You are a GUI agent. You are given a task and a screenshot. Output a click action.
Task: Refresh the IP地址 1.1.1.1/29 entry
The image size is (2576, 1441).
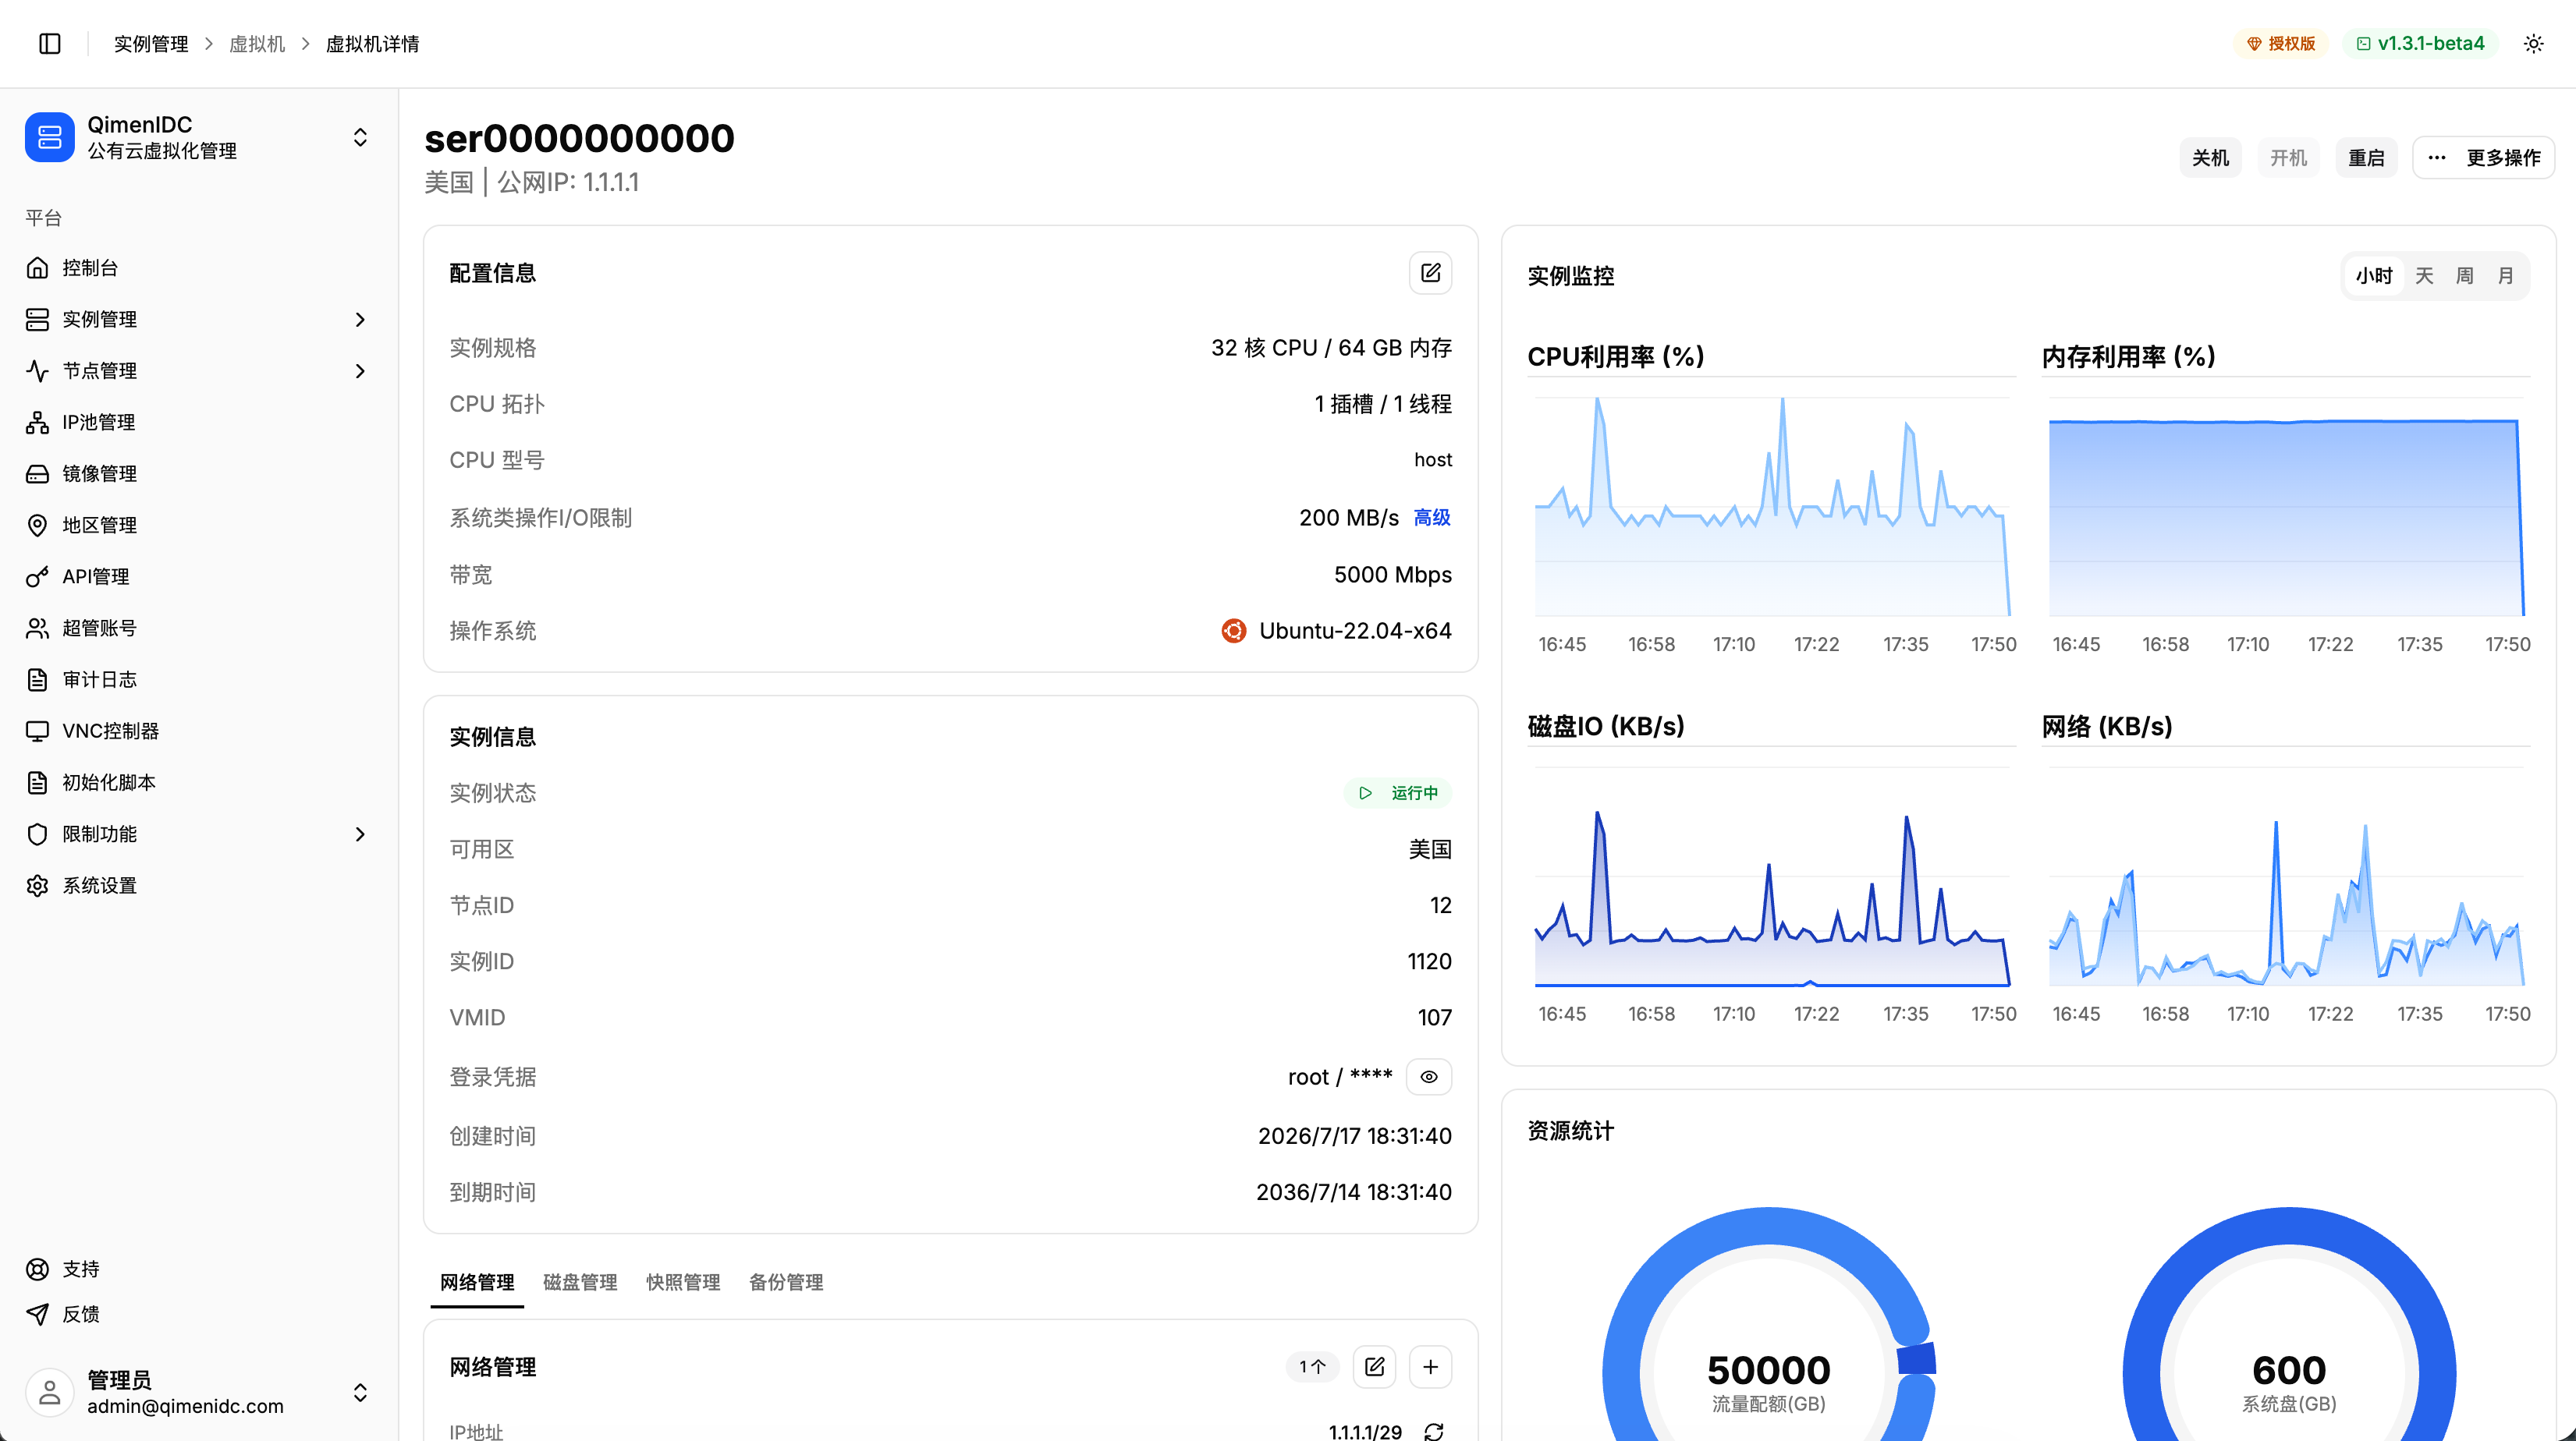[1433, 1431]
